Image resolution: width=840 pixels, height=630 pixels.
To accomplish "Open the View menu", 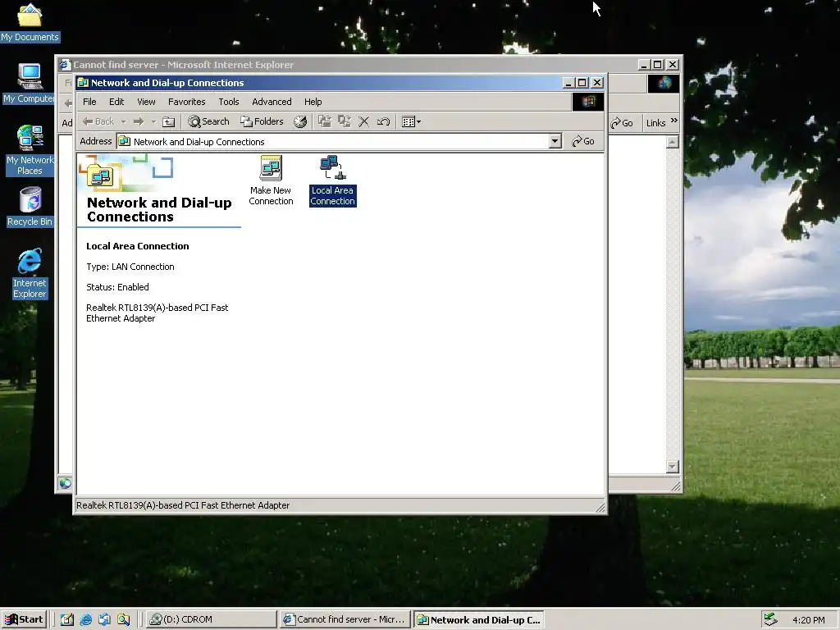I will tap(146, 102).
